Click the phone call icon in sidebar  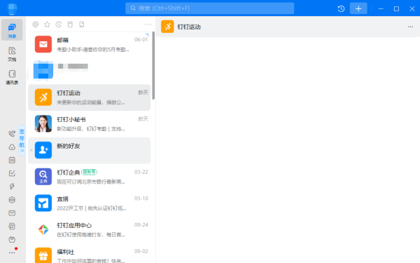[x=12, y=133]
